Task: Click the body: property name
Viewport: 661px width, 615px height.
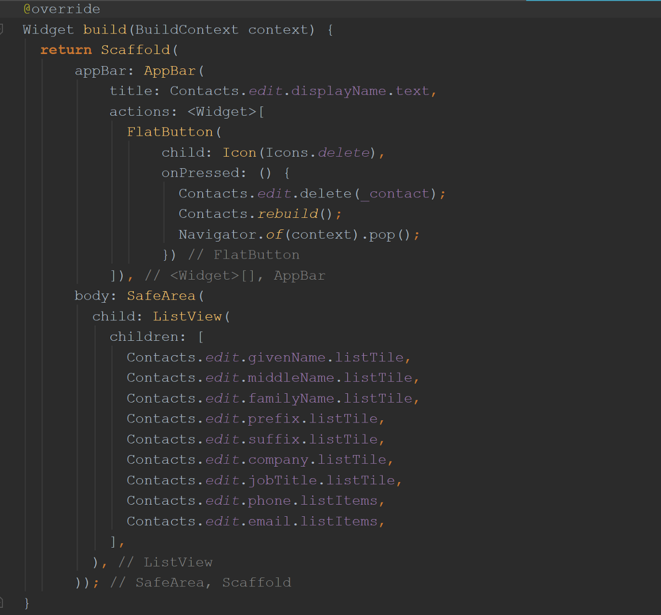Action: [96, 296]
